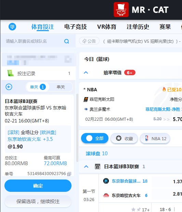Collapse the 日本篮球B3联赛 league section
Viewport: 182px width, 212px height.
click(86, 167)
